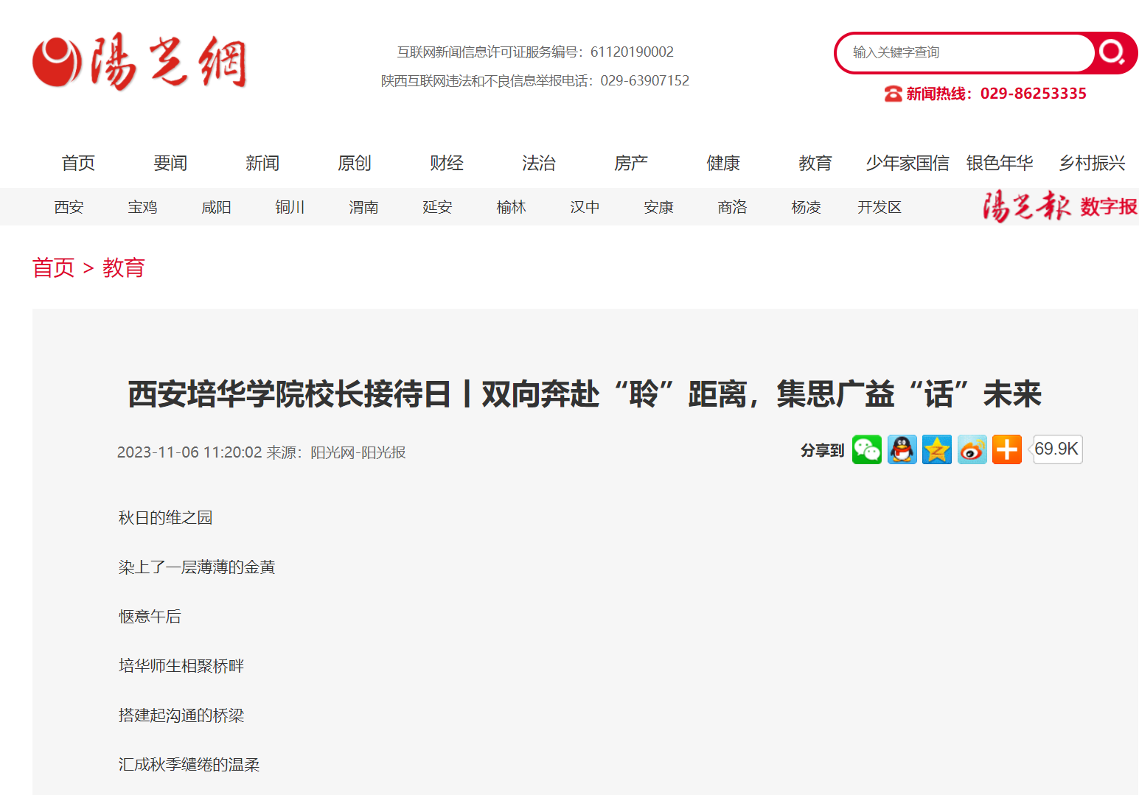Click the 阳光网 site logo
Viewport: 1139px width, 795px height.
pyautogui.click(x=139, y=62)
